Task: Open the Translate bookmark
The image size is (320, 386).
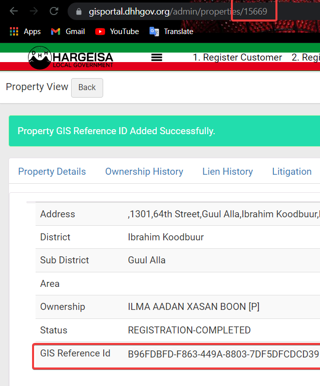Action: [171, 32]
